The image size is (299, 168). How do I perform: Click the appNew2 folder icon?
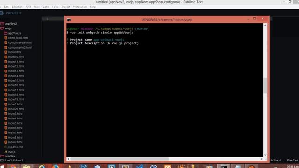coord(2,24)
